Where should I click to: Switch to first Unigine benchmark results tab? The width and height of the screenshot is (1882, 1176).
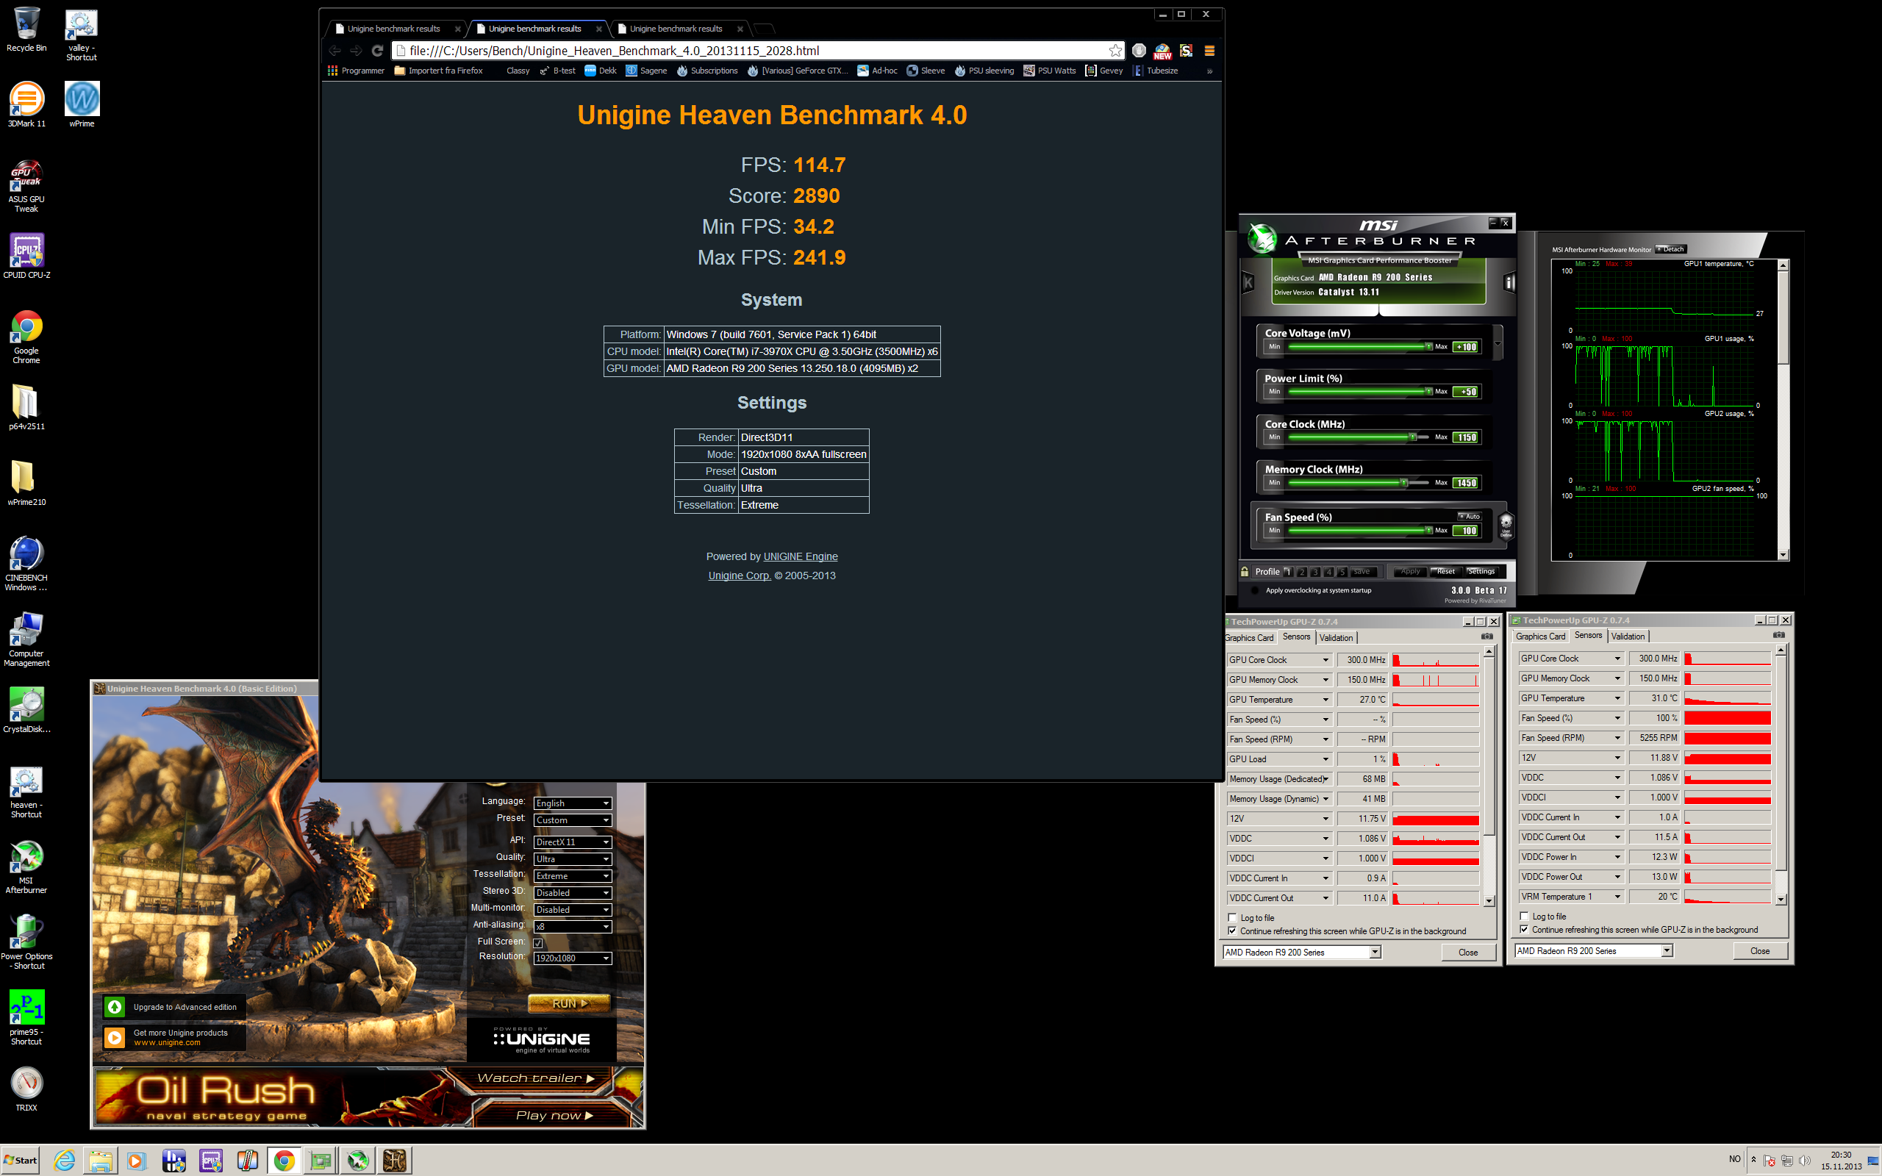pos(397,29)
